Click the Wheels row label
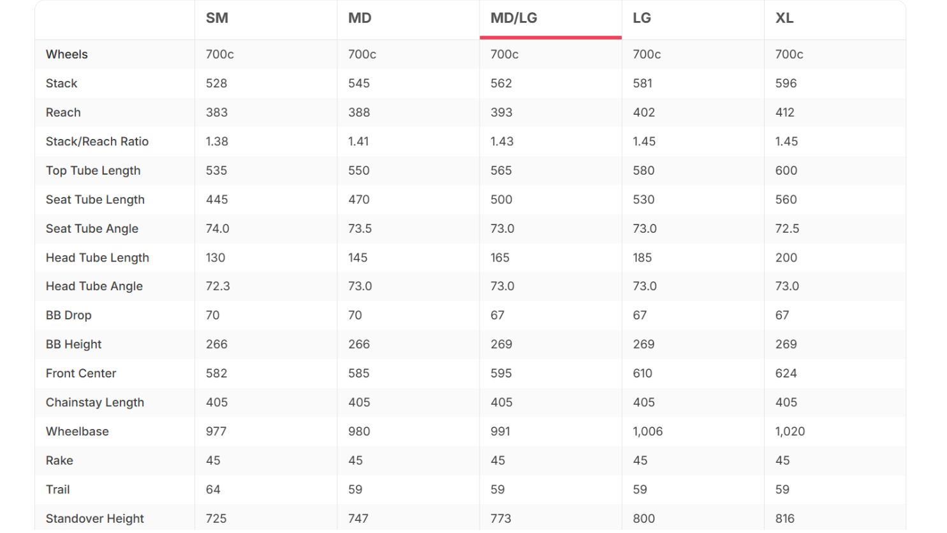This screenshot has height=533, width=947. point(67,54)
